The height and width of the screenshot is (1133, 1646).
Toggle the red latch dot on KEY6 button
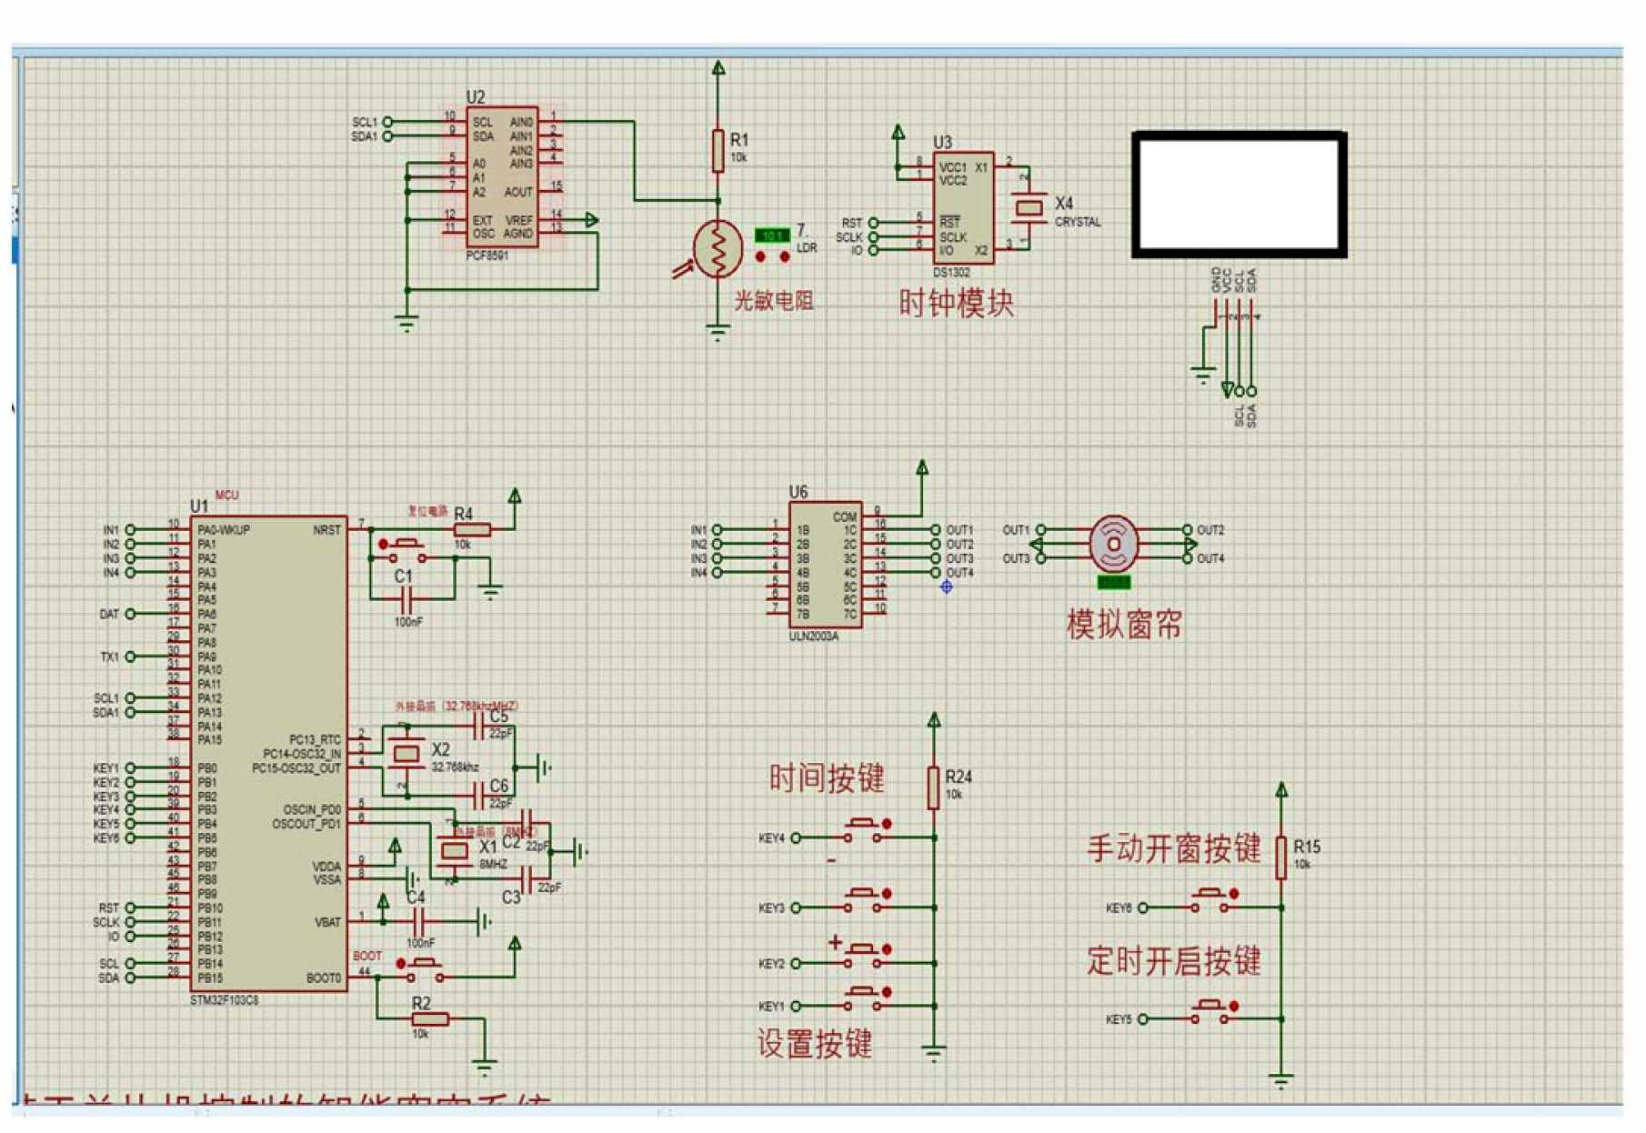tap(1234, 894)
